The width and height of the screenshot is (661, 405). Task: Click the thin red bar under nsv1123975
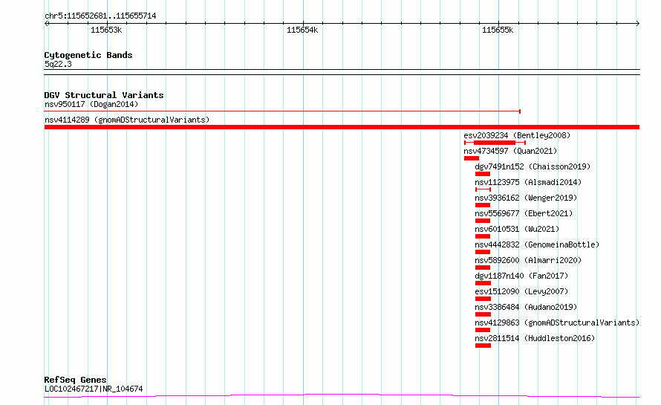(x=483, y=189)
